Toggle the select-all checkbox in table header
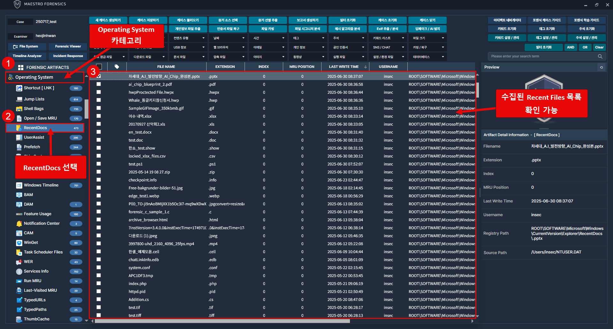The width and height of the screenshot is (613, 329). (x=99, y=67)
